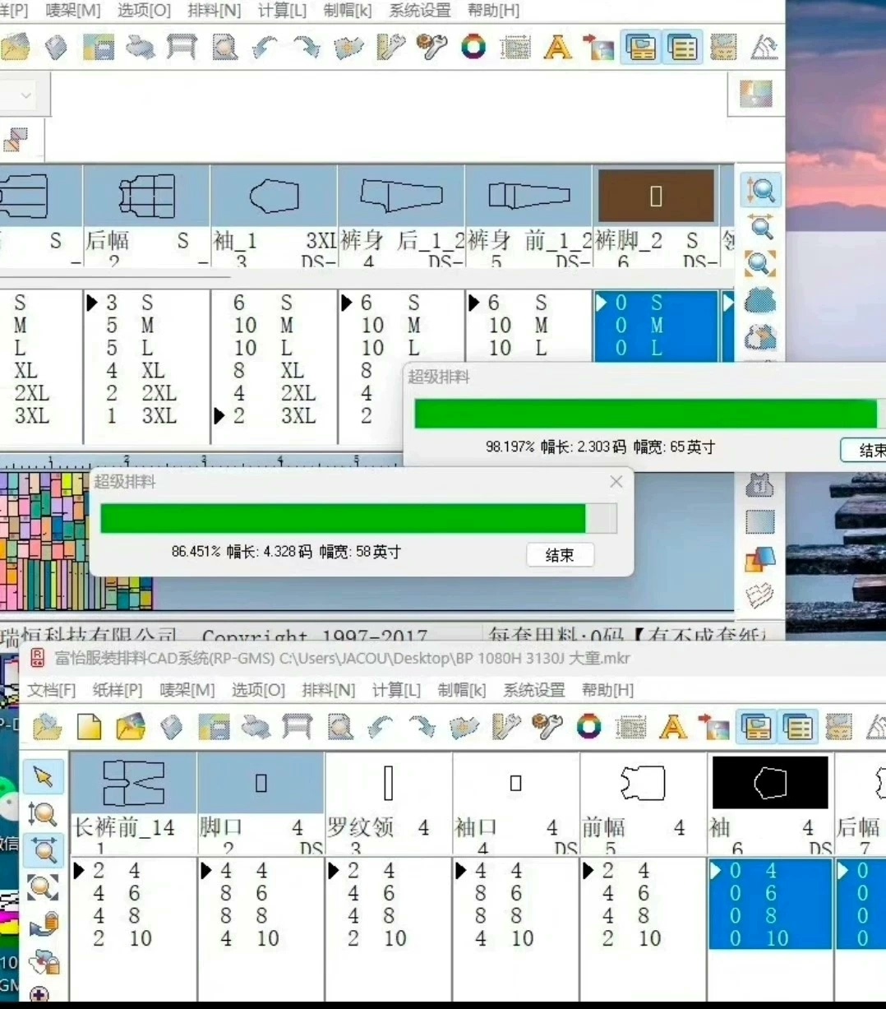Click the green 86.451% progress bar
886x1009 pixels.
coord(343,519)
